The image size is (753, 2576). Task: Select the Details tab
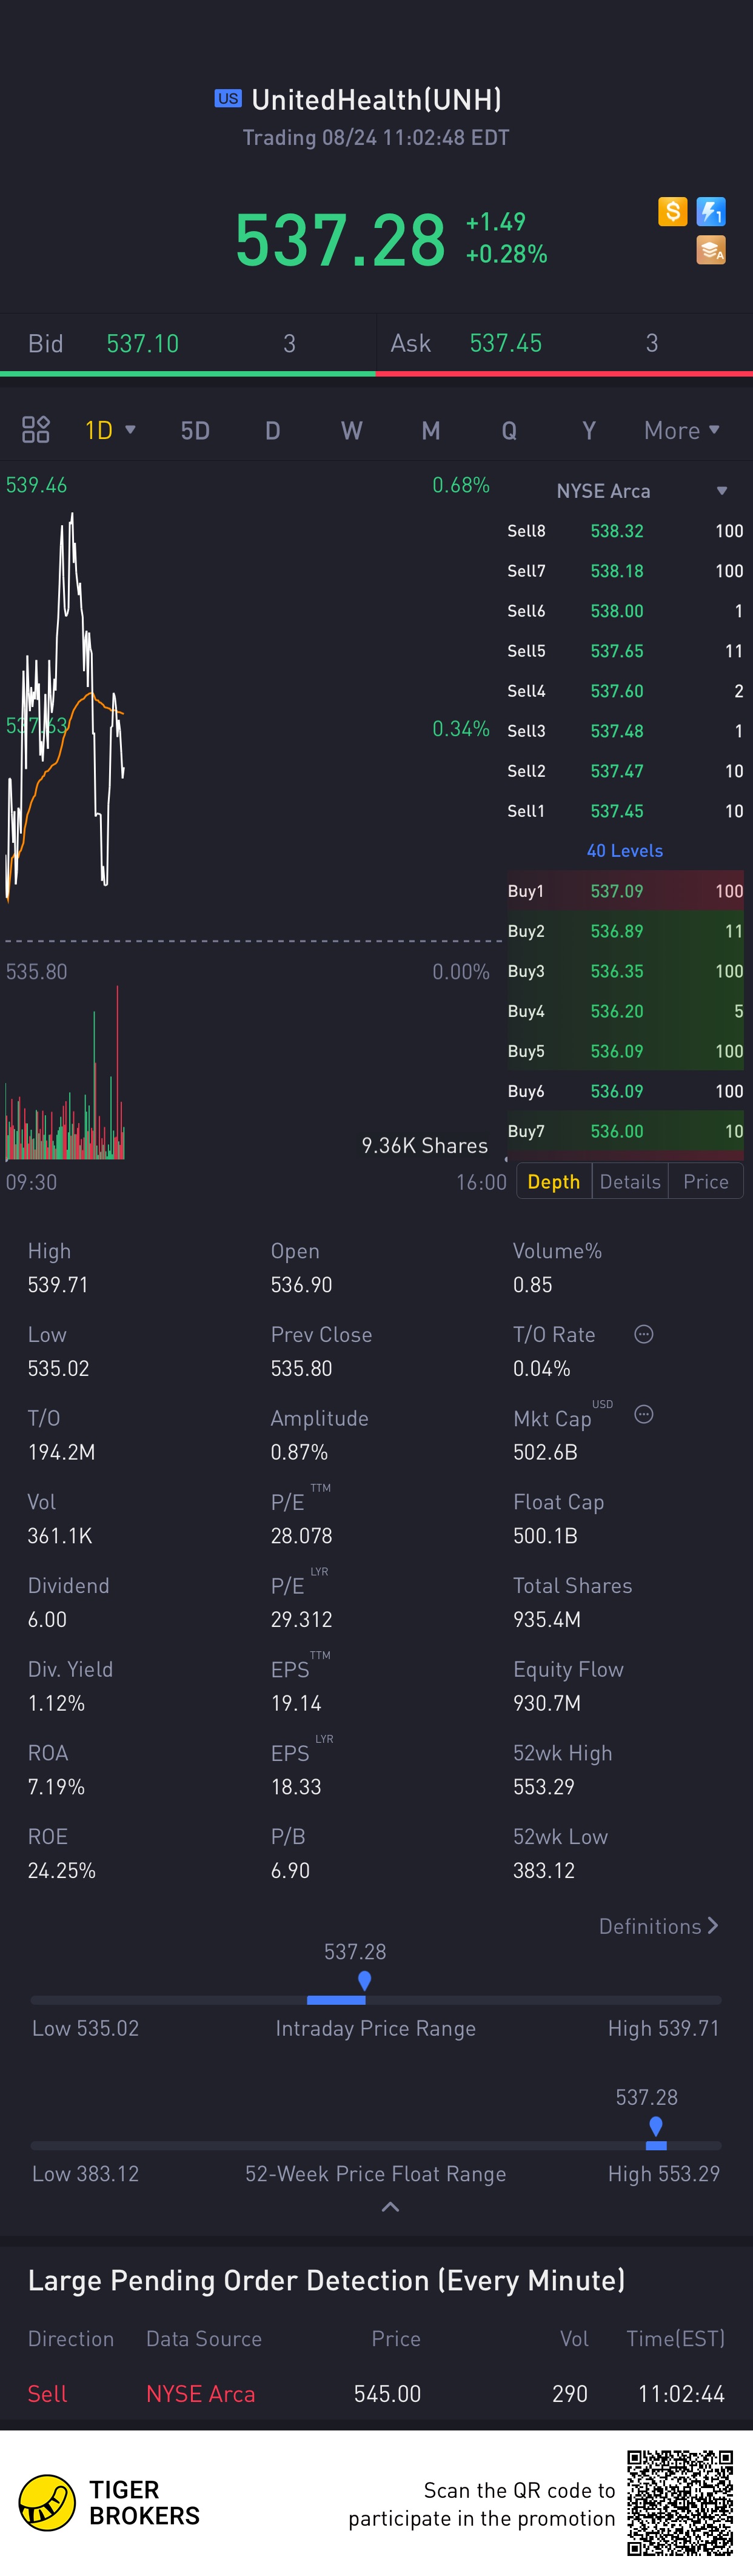(x=630, y=1182)
